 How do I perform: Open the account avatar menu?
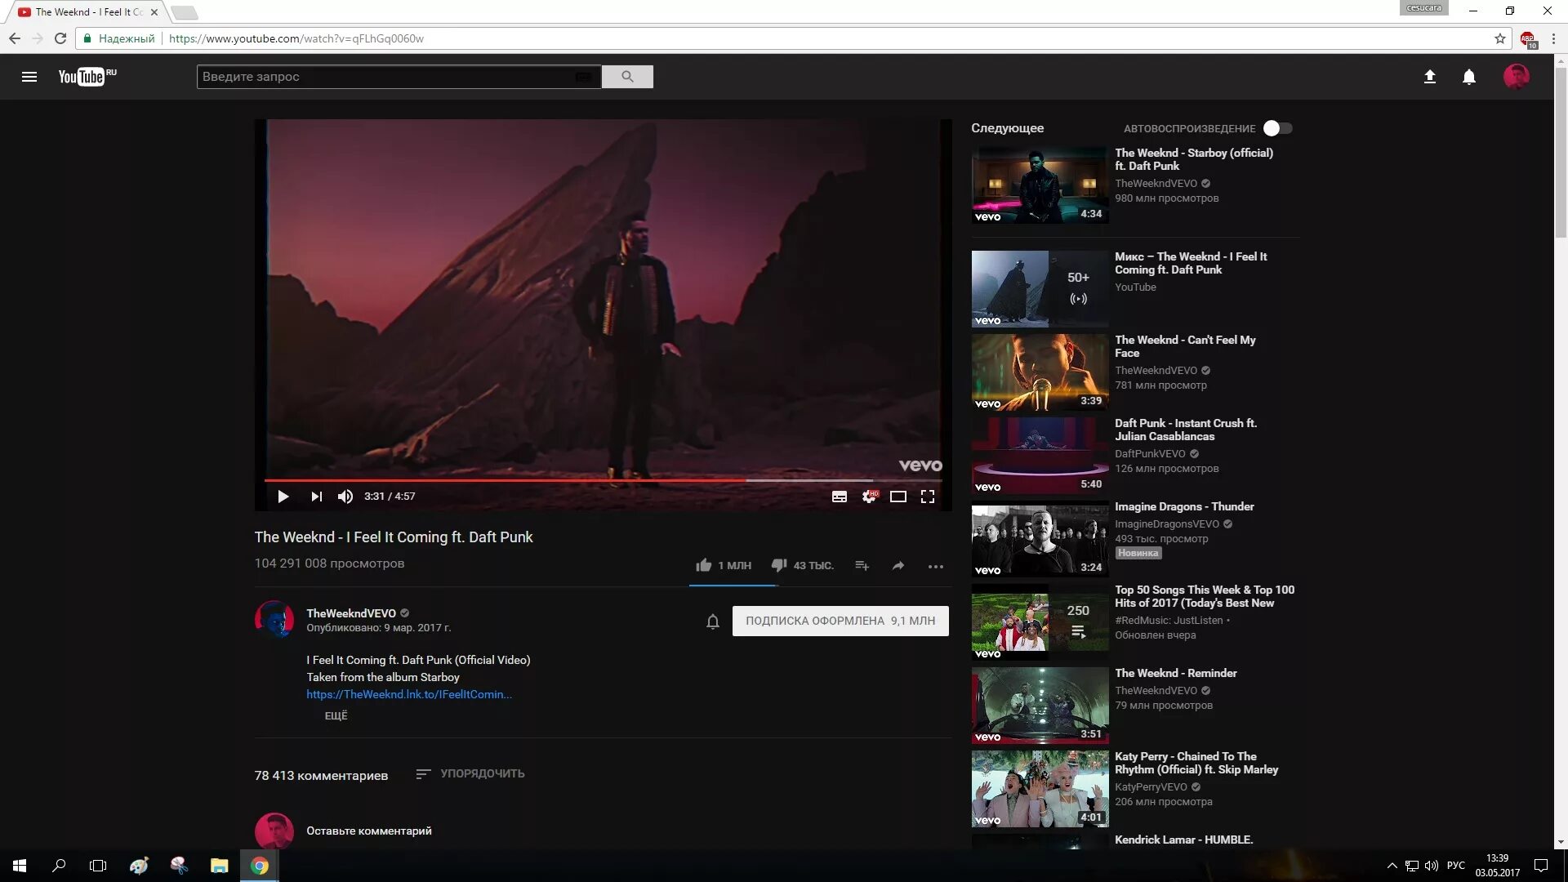coord(1517,77)
